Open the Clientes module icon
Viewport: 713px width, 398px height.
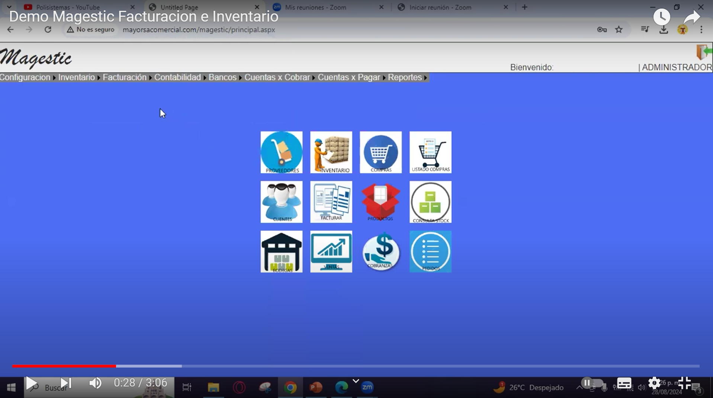tap(281, 202)
